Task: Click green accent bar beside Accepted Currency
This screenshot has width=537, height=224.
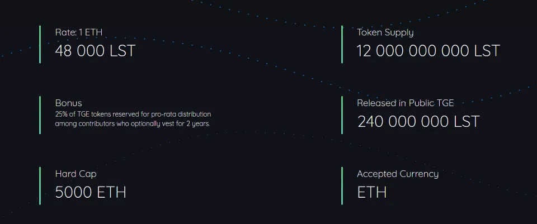Action: (x=342, y=185)
